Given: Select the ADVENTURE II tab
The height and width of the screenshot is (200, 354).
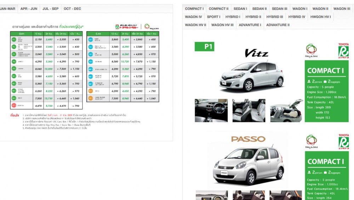Looking at the screenshot, I should (x=278, y=25).
